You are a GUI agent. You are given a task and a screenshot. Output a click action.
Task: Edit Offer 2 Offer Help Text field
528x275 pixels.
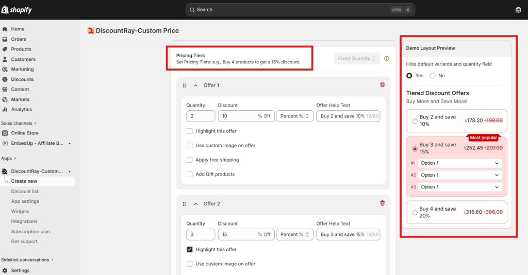(348, 235)
